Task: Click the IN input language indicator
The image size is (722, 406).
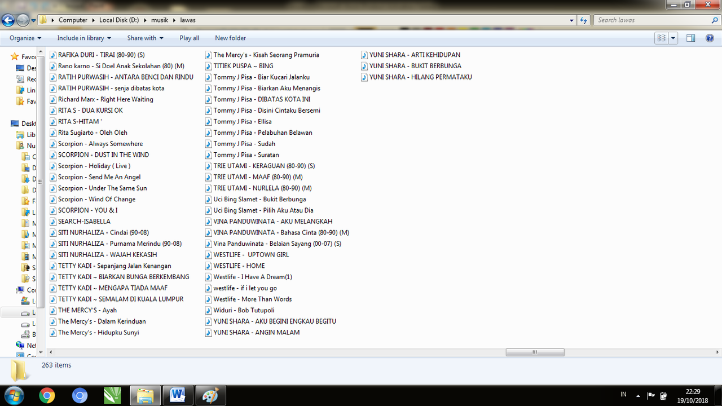Action: point(623,395)
